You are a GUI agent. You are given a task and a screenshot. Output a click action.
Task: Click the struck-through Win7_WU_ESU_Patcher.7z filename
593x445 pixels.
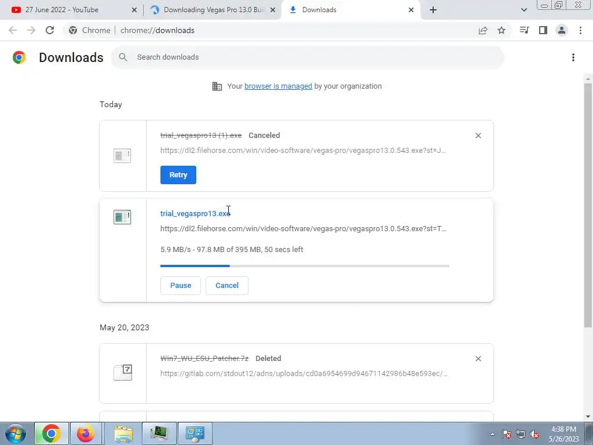click(x=204, y=359)
